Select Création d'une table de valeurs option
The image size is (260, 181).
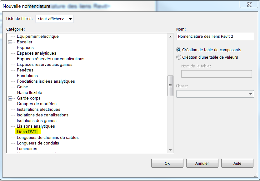179,57
